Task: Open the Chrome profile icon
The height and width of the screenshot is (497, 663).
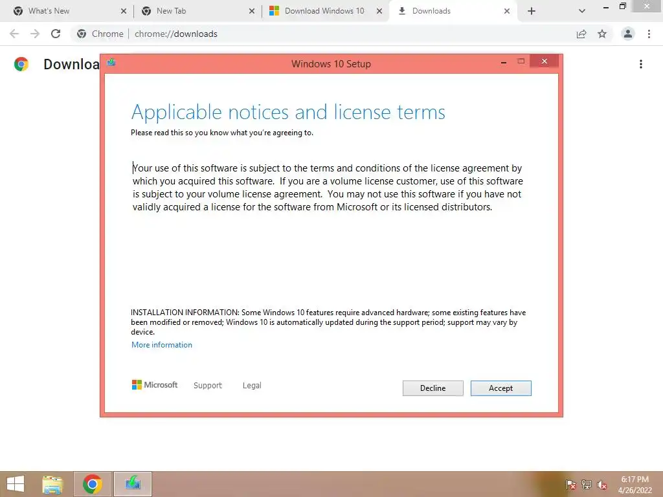Action: (x=628, y=34)
